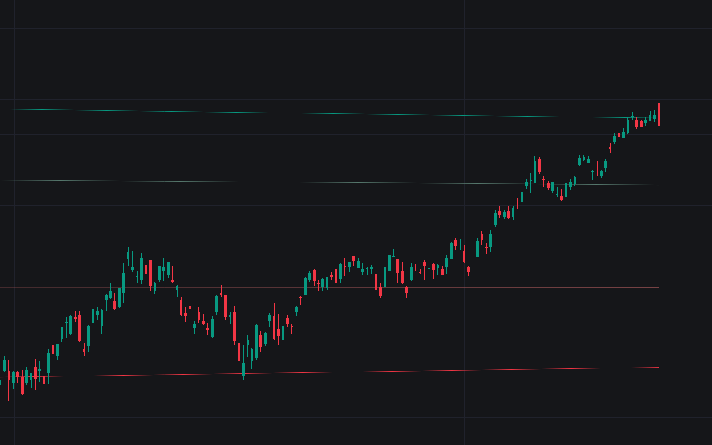Image resolution: width=712 pixels, height=445 pixels.
Task: Select the lowest red trend line
Action: click(x=329, y=372)
